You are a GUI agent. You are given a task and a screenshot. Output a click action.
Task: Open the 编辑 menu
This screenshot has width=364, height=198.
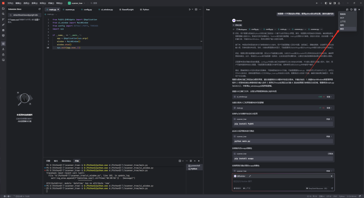click(x=18, y=3)
